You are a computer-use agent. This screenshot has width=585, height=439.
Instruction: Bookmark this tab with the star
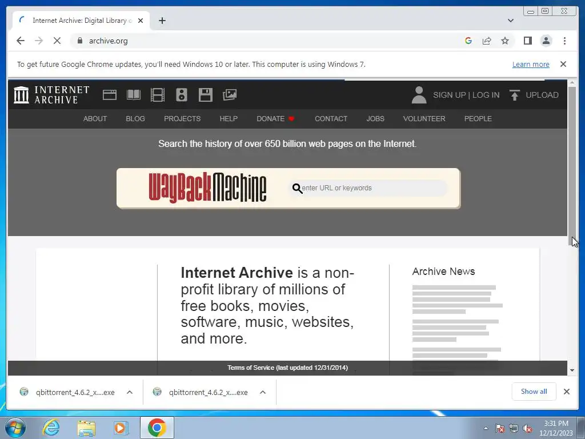point(505,41)
